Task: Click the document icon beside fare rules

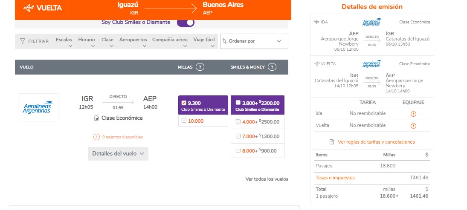Action: 332,142
